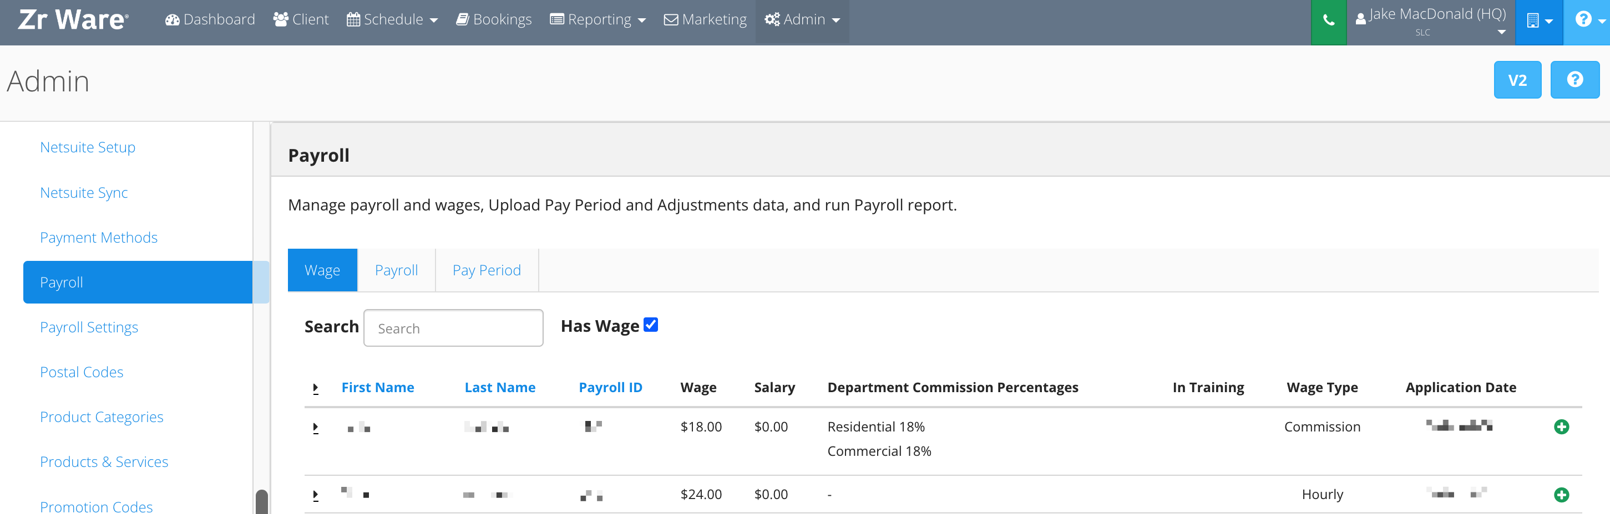
Task: Open Product Categories in sidebar
Action: (x=102, y=417)
